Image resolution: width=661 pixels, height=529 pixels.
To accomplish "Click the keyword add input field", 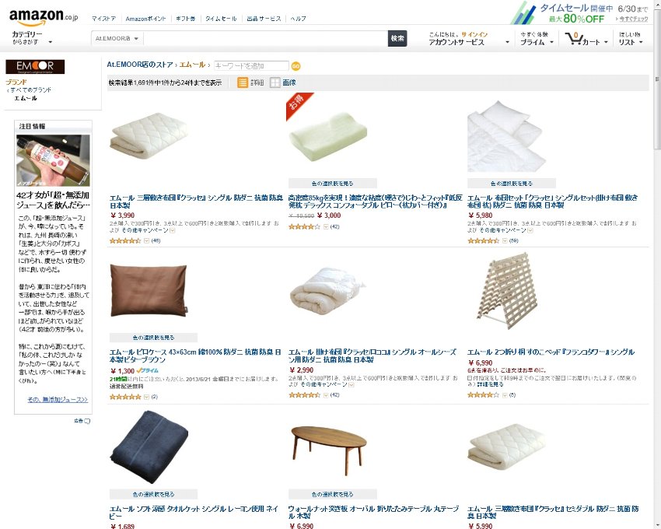I will pos(251,66).
